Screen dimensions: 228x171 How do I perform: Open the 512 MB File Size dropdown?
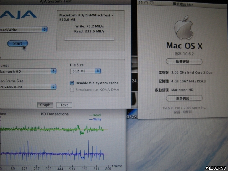[85, 71]
